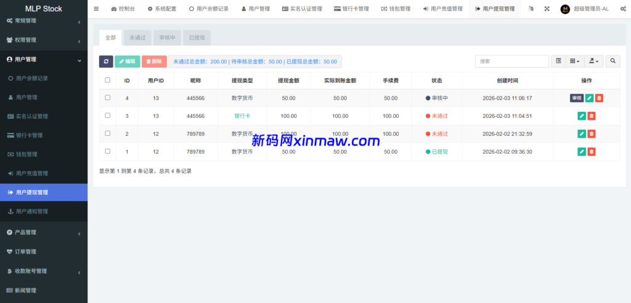Click the 已提现 status in row ID 1
This screenshot has height=303, width=631.
pos(437,152)
